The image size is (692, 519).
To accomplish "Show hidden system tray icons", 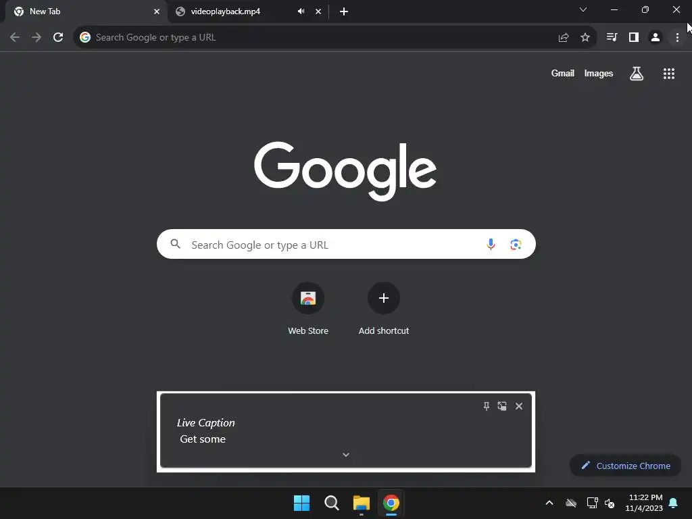I will [549, 503].
